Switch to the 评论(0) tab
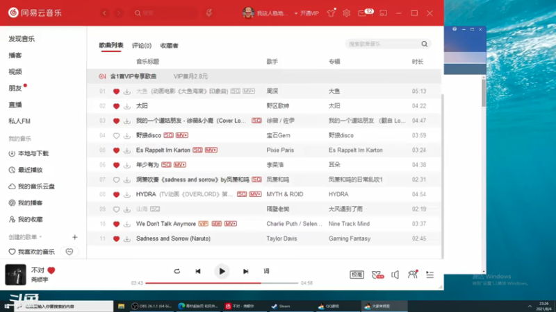The width and height of the screenshot is (556, 312). pos(142,46)
